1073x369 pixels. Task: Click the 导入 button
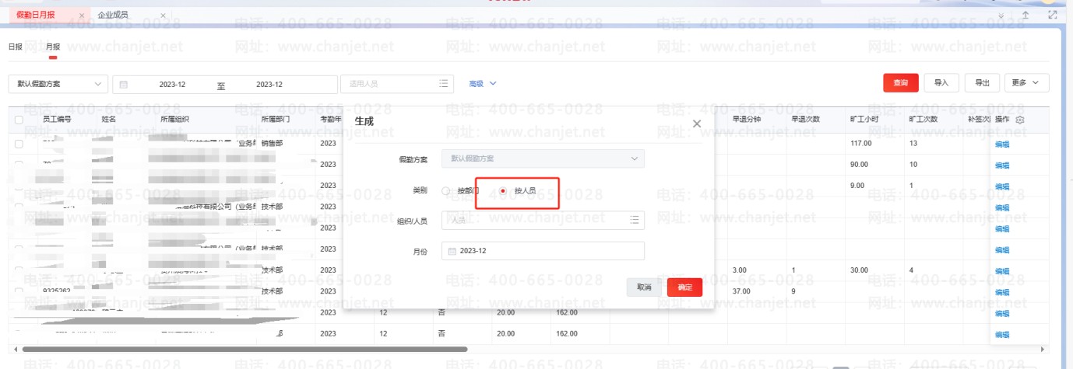941,83
